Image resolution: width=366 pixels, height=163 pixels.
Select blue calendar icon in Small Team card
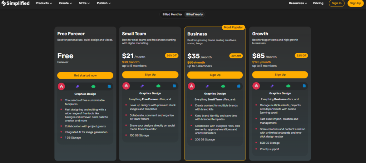(x=174, y=86)
